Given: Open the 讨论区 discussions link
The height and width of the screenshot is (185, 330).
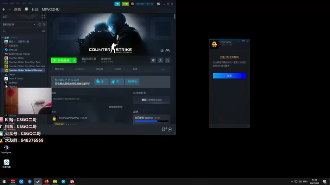Looking at the screenshot, I should coord(118,69).
